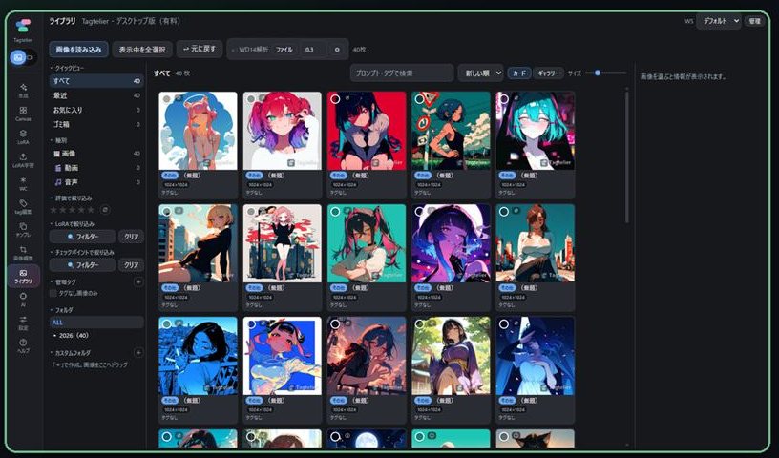
Task: Open the 生成 (generate) sidebar page
Action: point(23,91)
